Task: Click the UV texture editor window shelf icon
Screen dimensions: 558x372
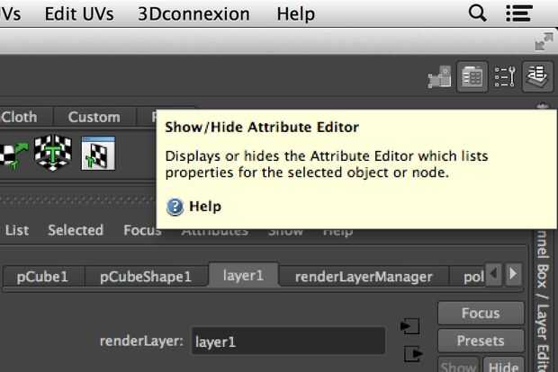Action: tap(96, 153)
